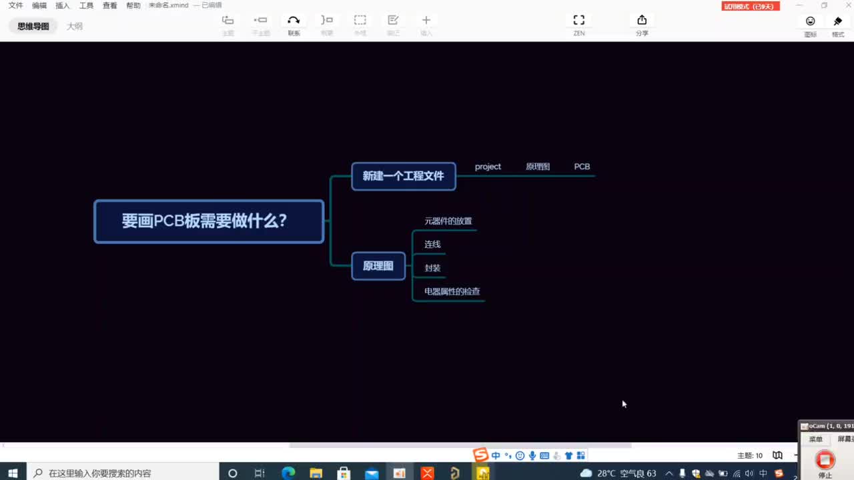Switch to Outline (大纲) view
This screenshot has width=854, height=480.
click(75, 27)
